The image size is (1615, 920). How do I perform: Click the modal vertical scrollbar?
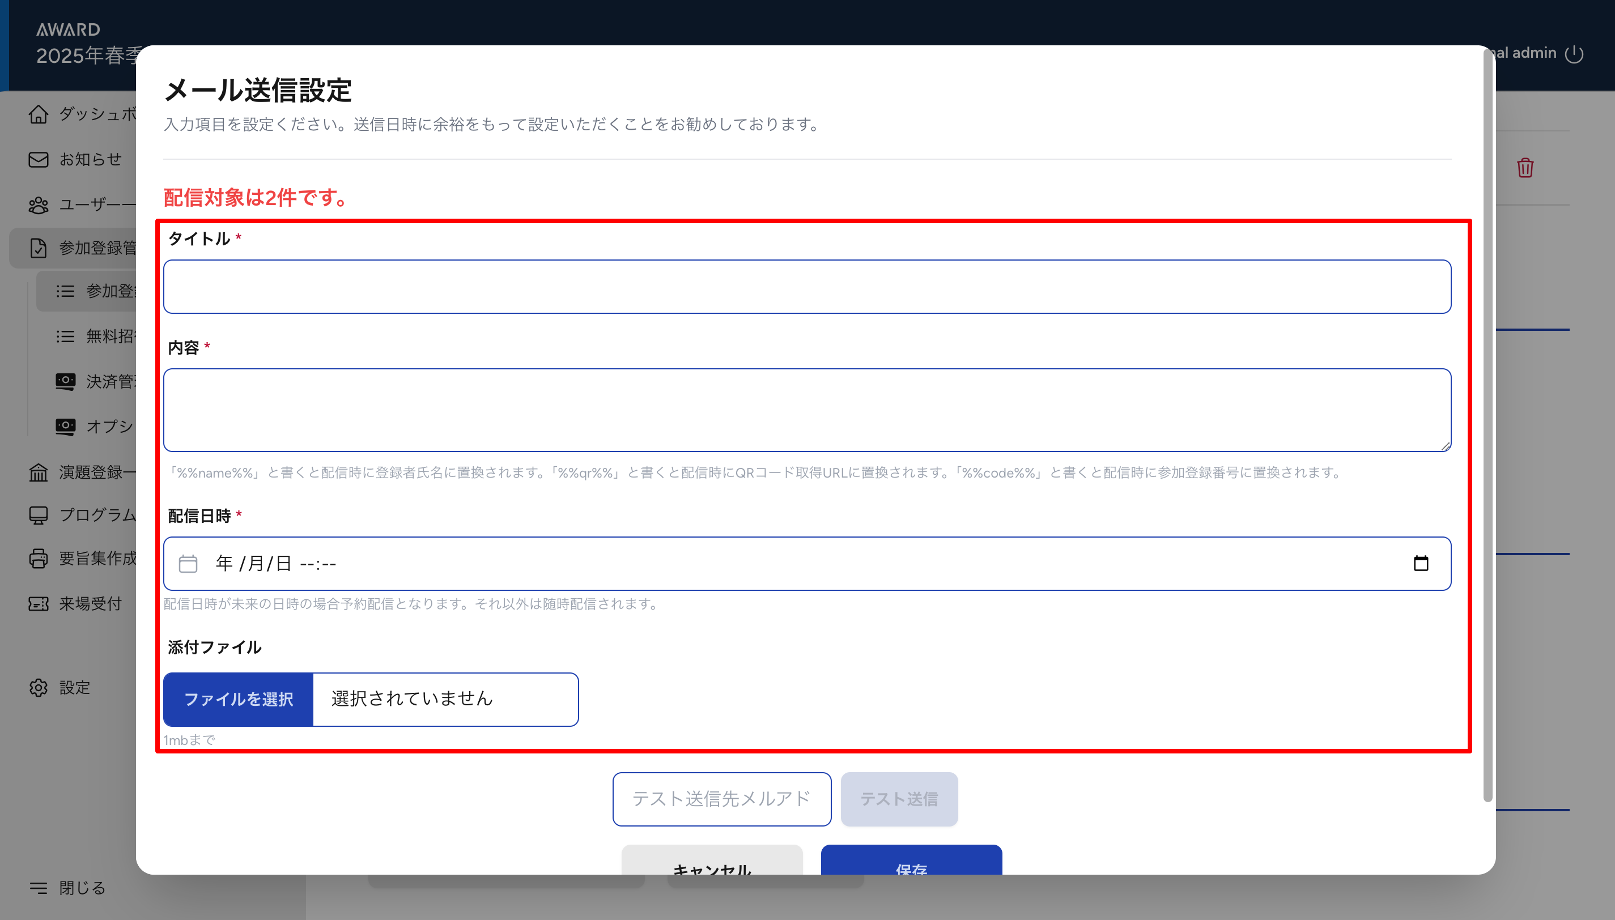pyautogui.click(x=1488, y=423)
